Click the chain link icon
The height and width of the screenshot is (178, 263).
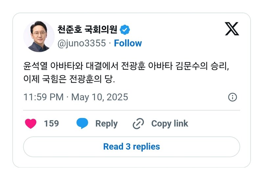click(x=138, y=124)
